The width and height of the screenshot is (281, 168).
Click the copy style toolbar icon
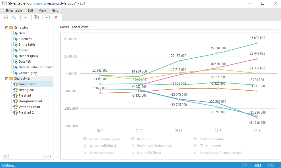36,17
